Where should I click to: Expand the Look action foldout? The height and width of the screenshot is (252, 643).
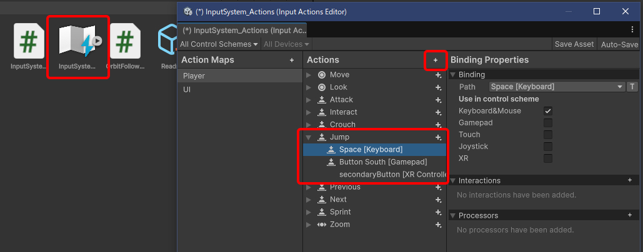coord(309,87)
